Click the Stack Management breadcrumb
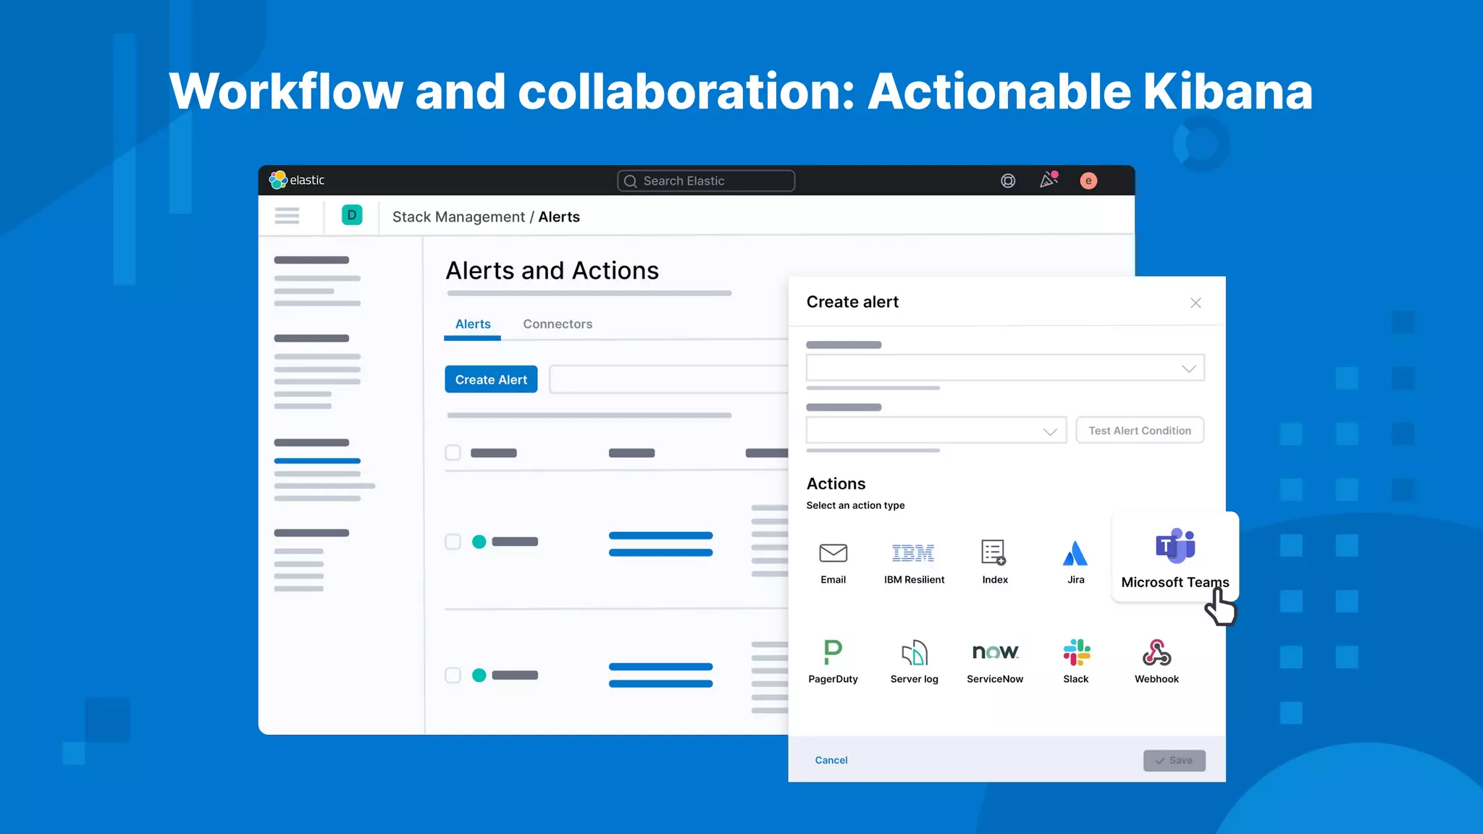Screen dimensions: 1483x834 (x=458, y=217)
